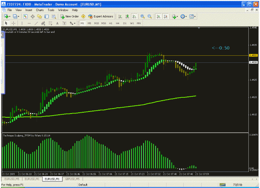Image resolution: width=260 pixels, height=188 pixels.
Task: Open the Profiles toolbar button
Action: point(15,16)
